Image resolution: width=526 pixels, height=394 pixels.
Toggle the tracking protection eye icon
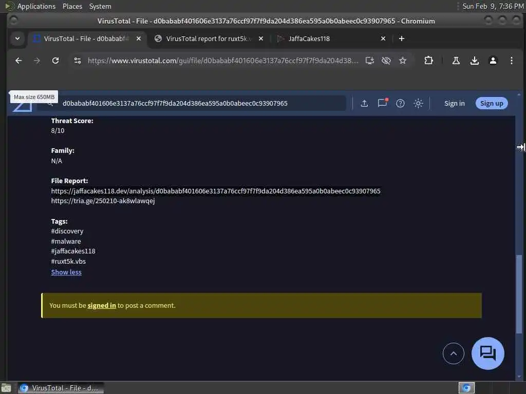pyautogui.click(x=386, y=61)
